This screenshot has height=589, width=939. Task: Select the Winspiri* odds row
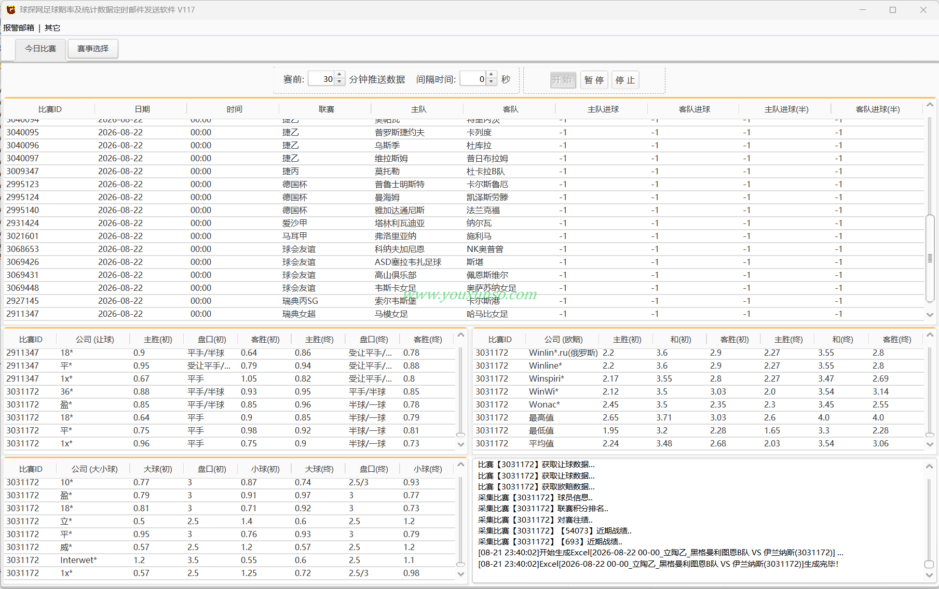[699, 379]
